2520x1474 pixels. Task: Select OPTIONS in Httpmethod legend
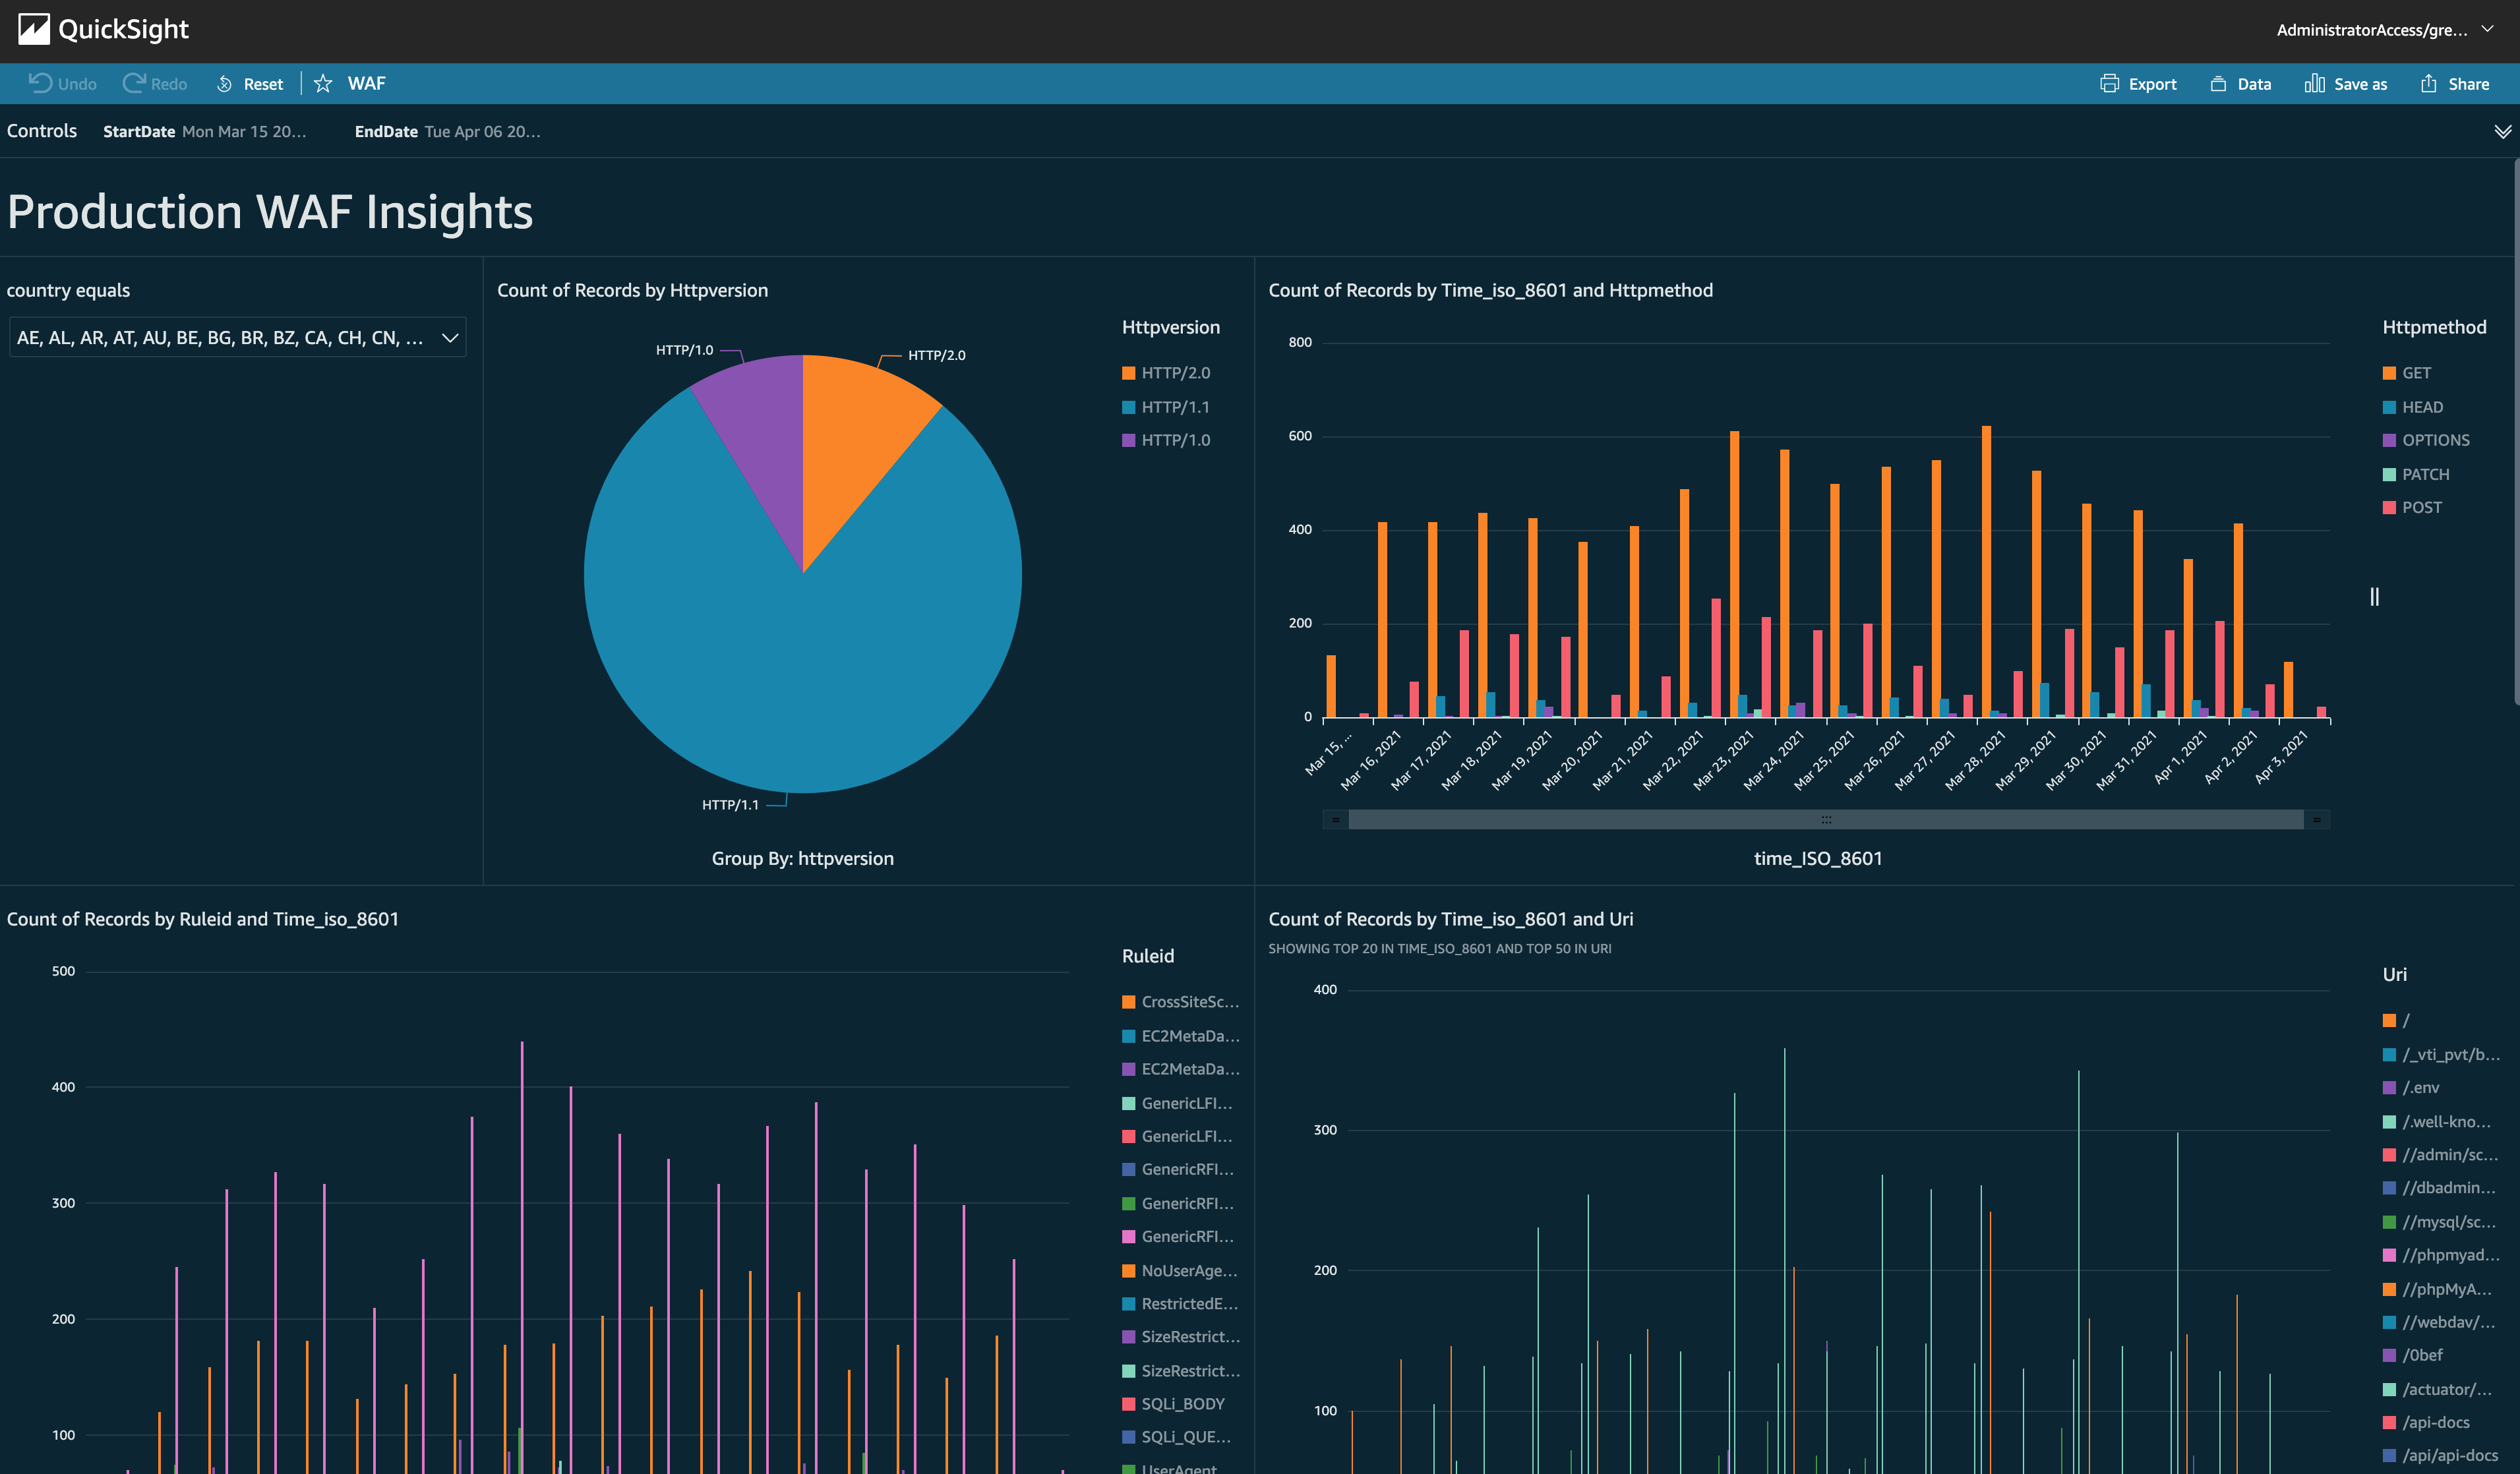pos(2426,440)
